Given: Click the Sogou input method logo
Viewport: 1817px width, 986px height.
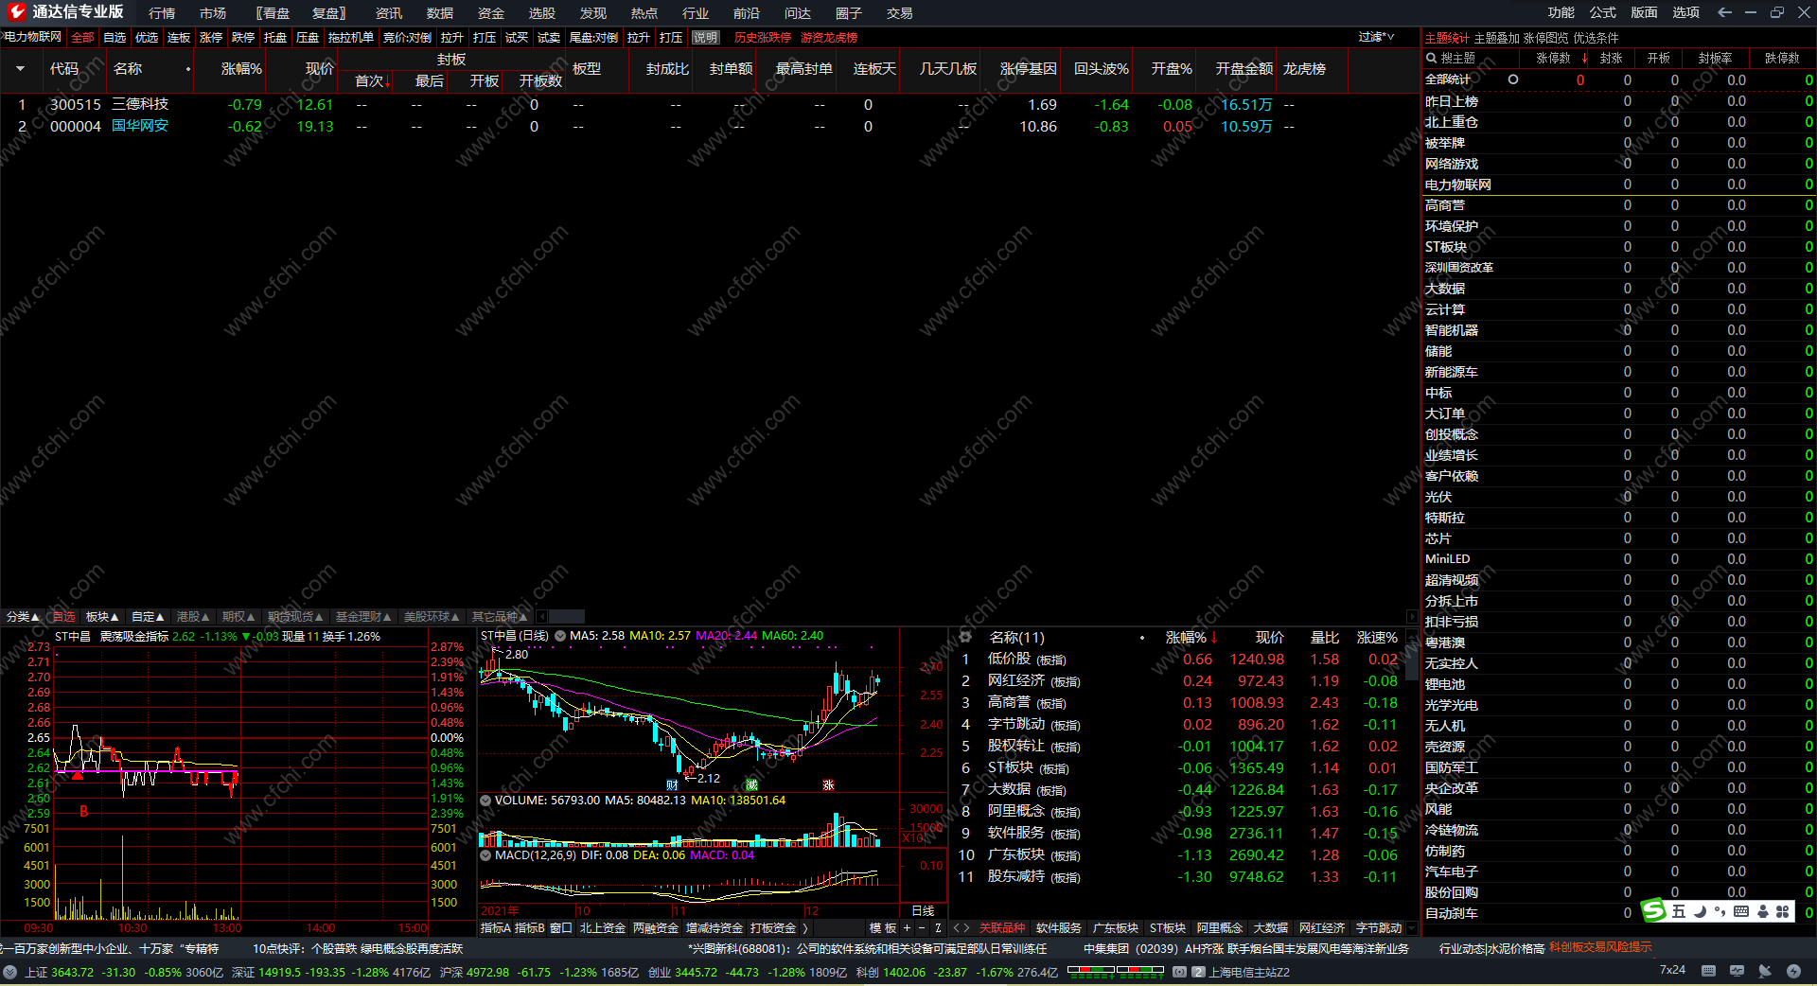Looking at the screenshot, I should 1654,911.
